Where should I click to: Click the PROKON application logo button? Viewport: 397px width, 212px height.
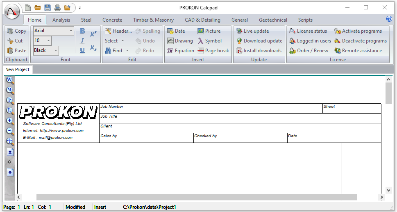(12, 12)
